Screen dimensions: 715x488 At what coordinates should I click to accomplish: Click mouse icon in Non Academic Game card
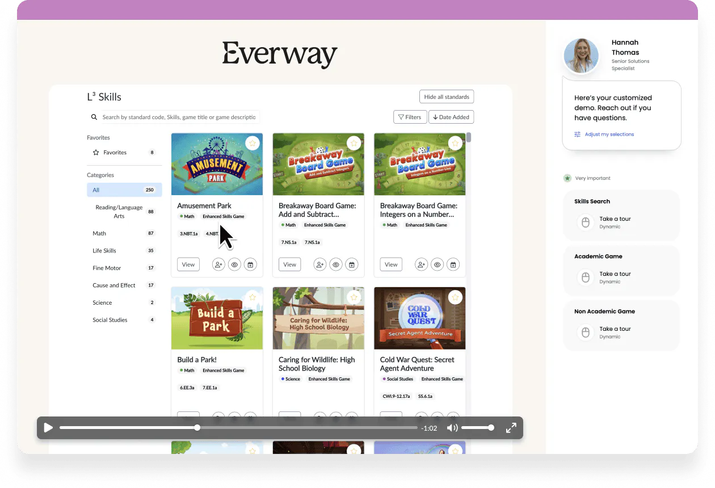pyautogui.click(x=585, y=332)
